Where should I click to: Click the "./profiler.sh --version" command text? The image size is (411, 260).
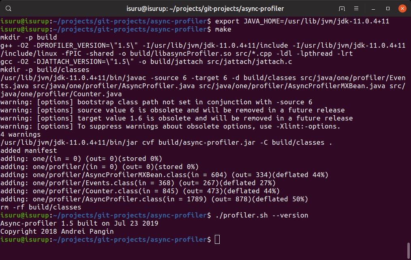261,215
